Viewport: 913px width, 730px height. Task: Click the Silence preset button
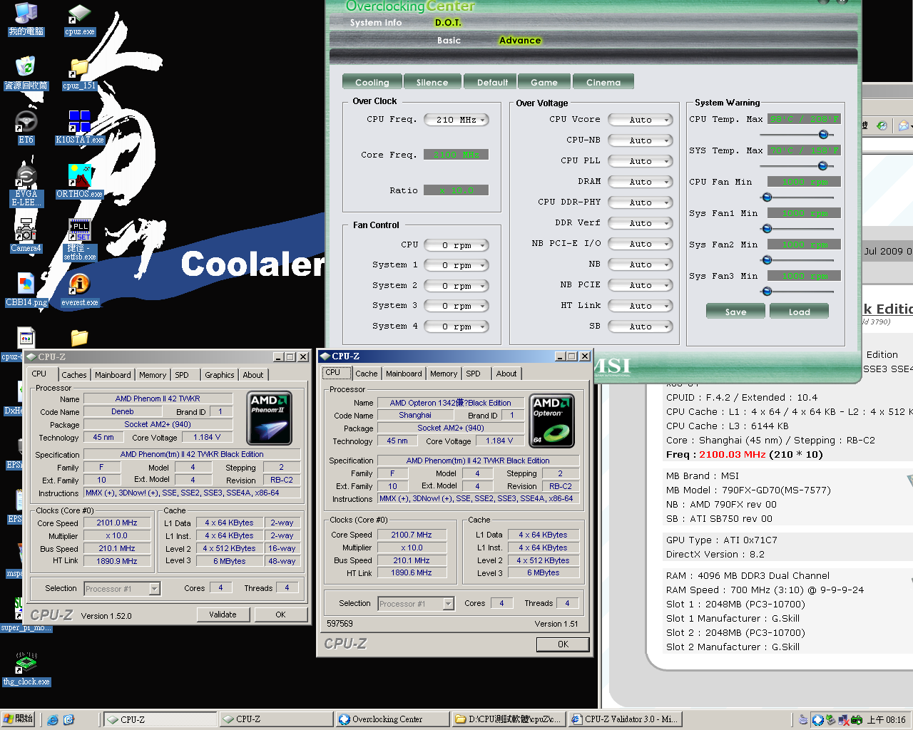click(x=432, y=82)
